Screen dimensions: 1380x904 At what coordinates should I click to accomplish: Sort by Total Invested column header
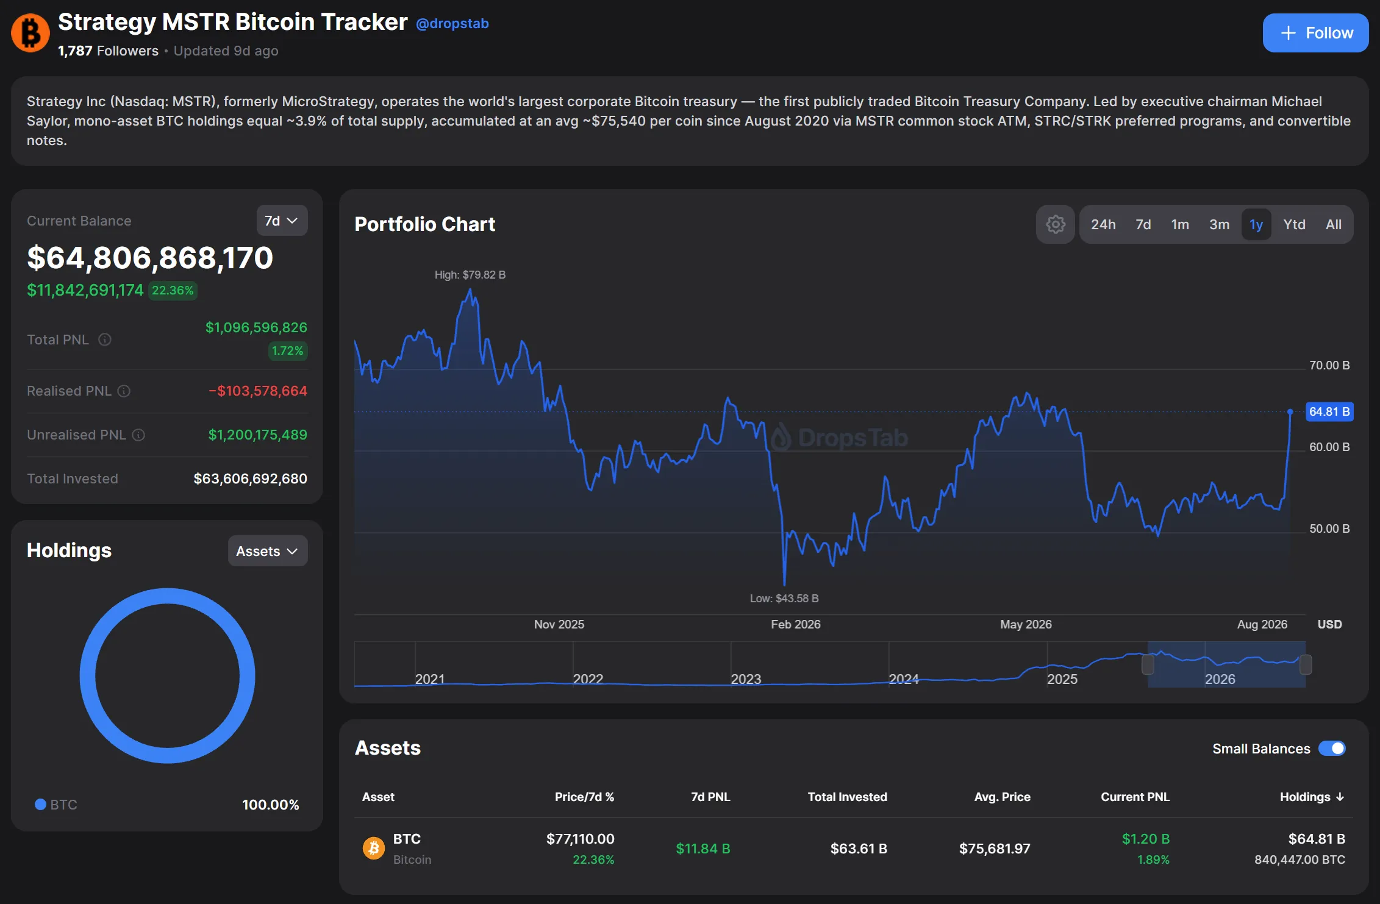(x=848, y=797)
